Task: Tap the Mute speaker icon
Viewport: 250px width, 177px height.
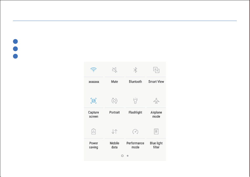Action: coord(115,70)
